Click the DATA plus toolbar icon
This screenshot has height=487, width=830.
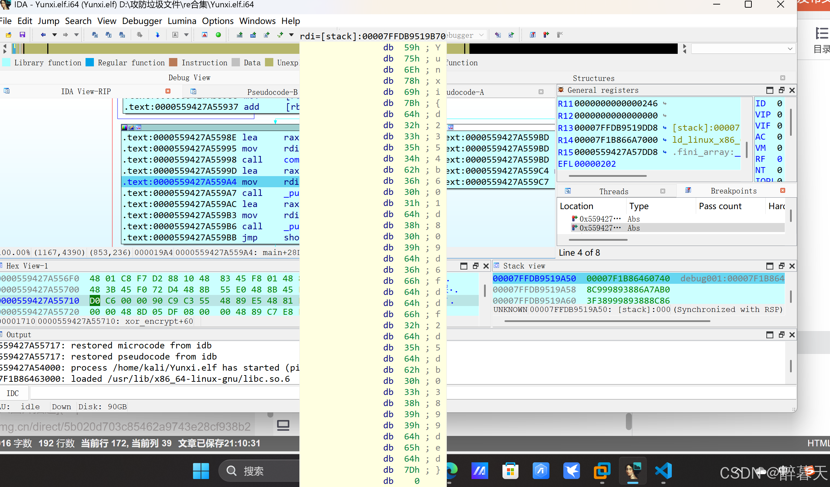253,35
